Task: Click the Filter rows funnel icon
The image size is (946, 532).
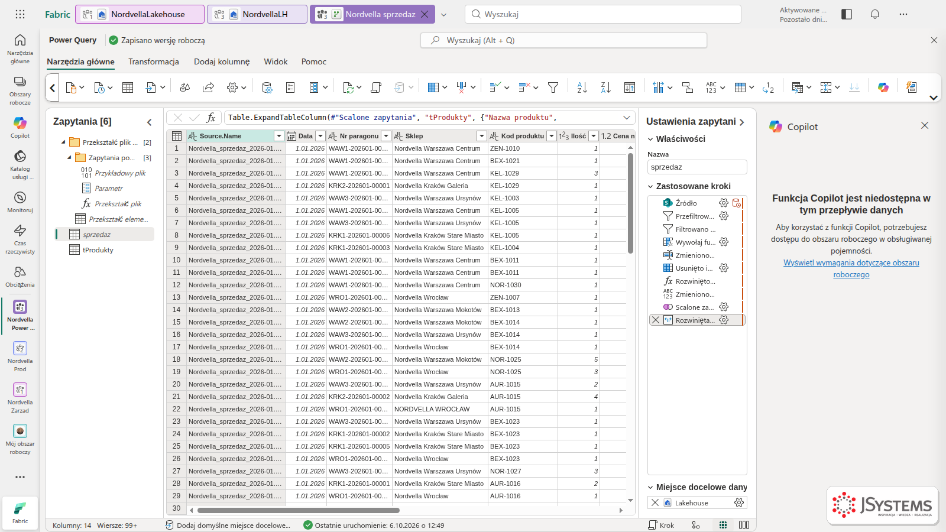Action: 553,87
